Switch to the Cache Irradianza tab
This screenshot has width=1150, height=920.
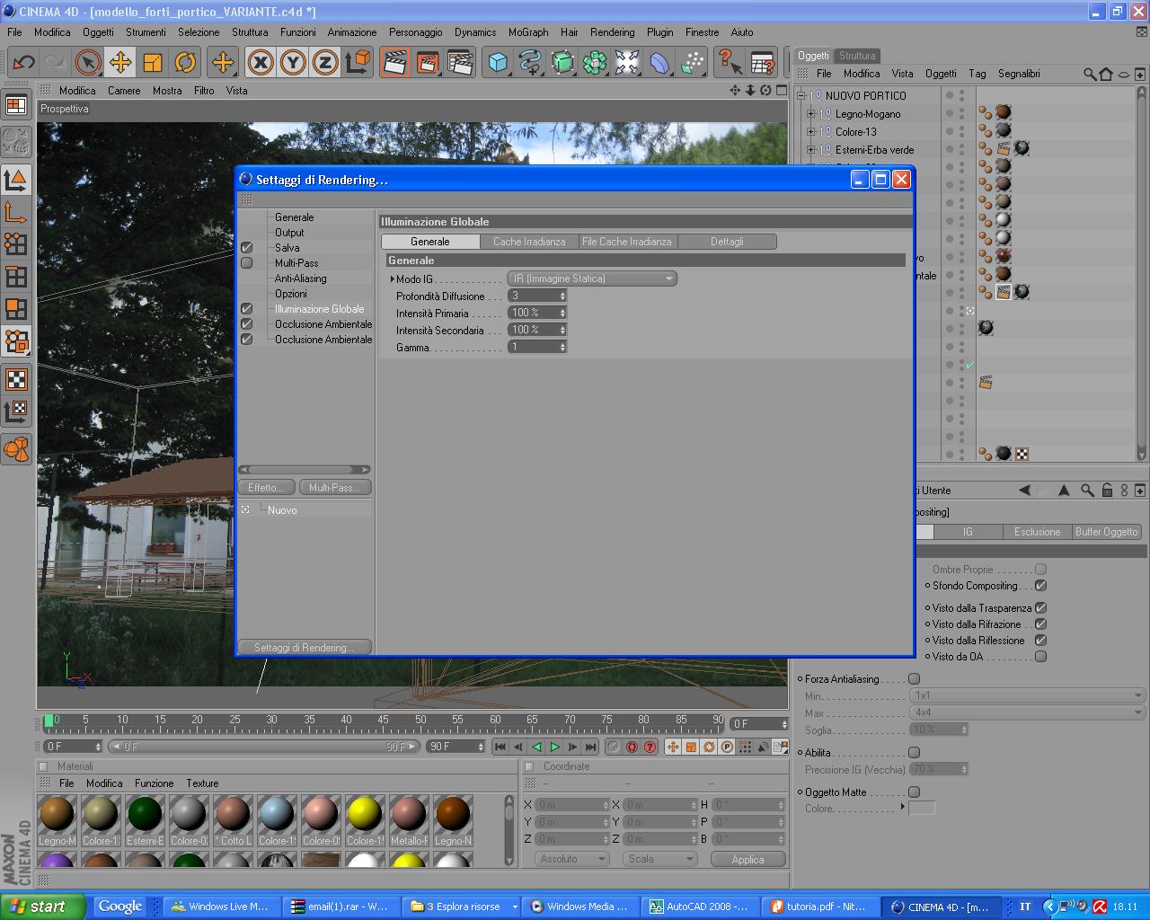click(x=529, y=242)
